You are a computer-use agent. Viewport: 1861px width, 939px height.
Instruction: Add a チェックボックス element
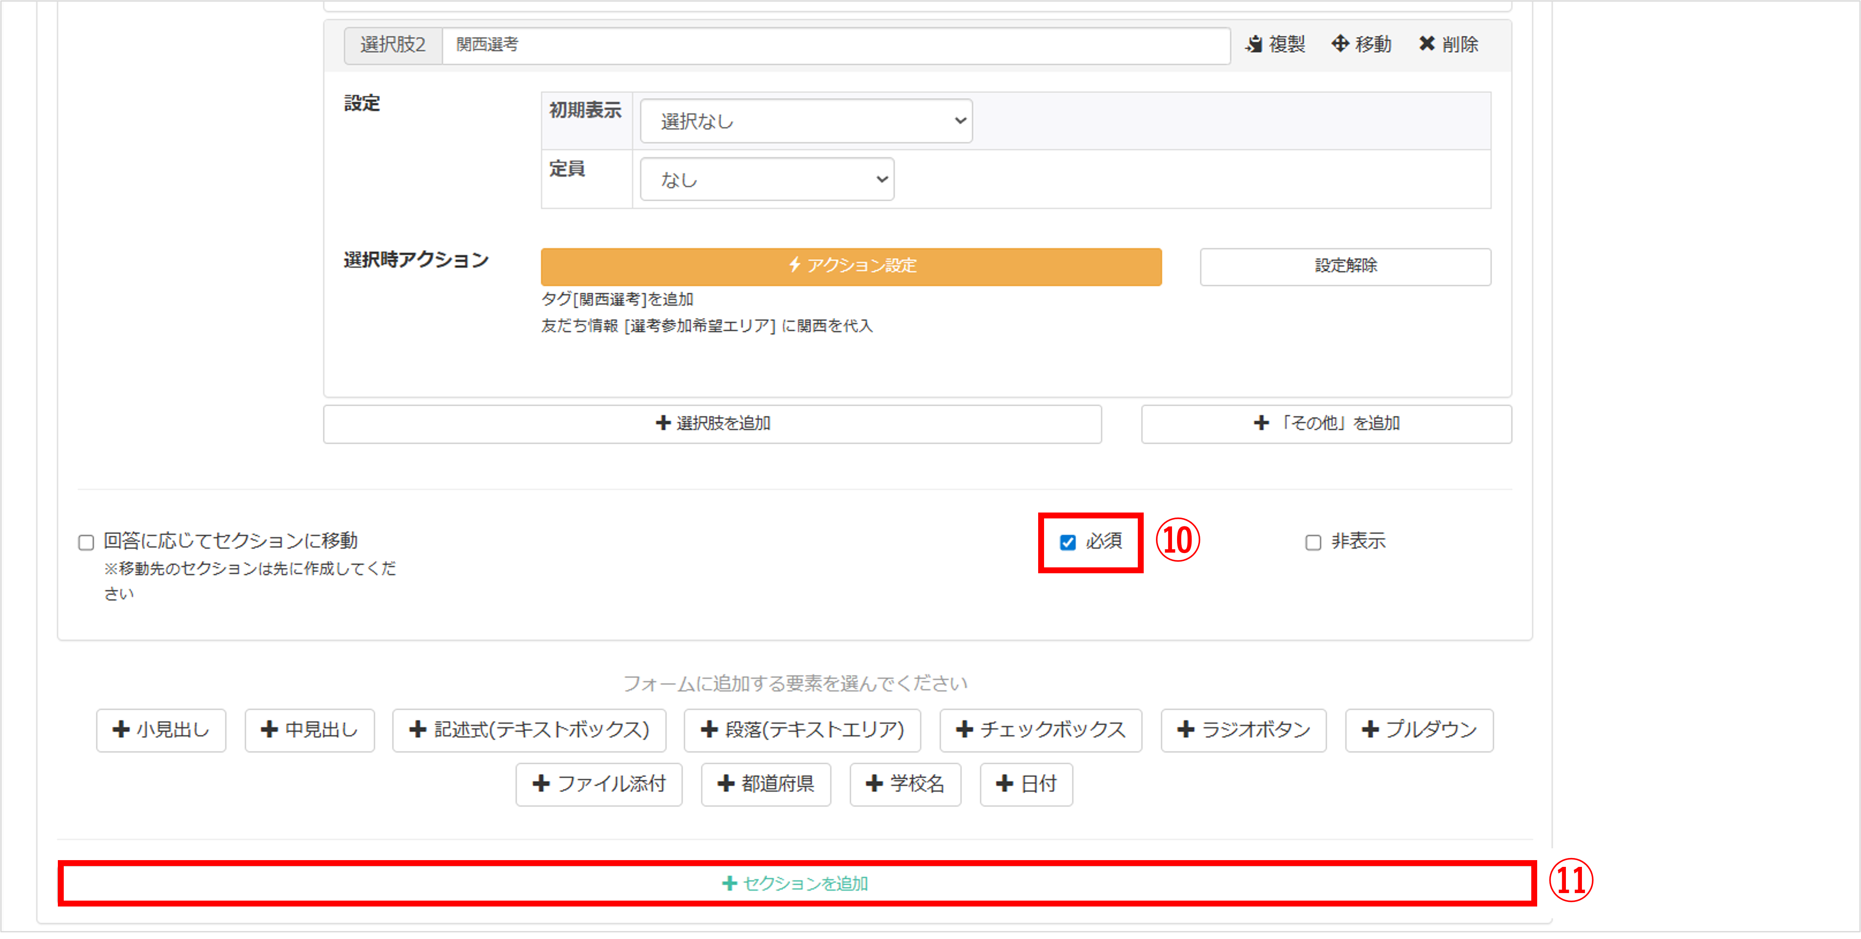(x=1040, y=730)
